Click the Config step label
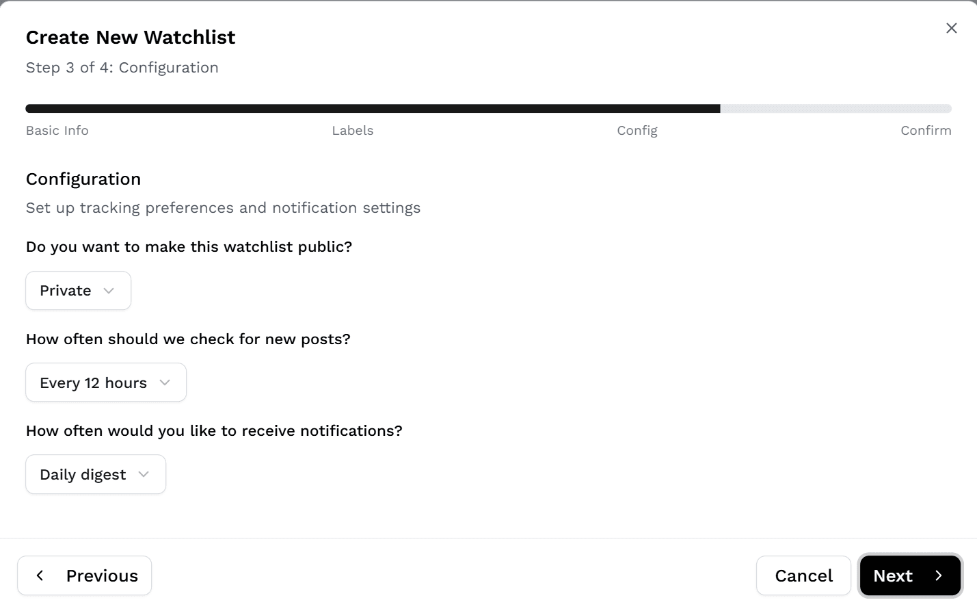Screen dimensions: 977x611 (x=637, y=130)
